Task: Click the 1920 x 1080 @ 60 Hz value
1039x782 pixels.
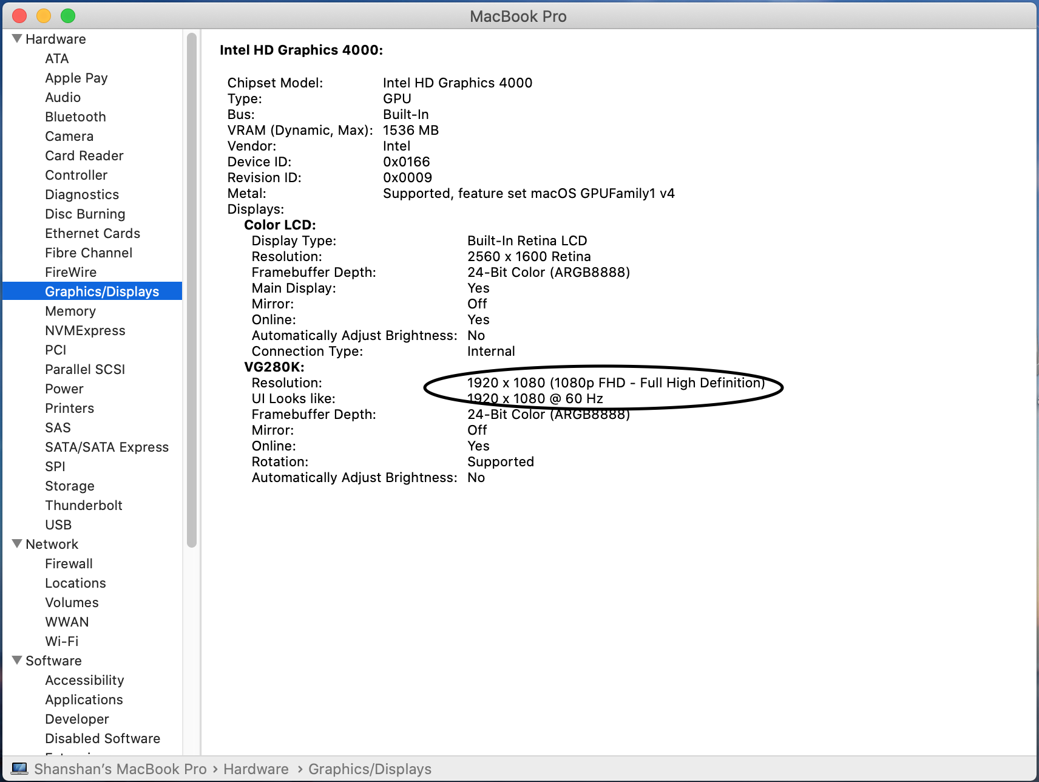Action: 535,398
